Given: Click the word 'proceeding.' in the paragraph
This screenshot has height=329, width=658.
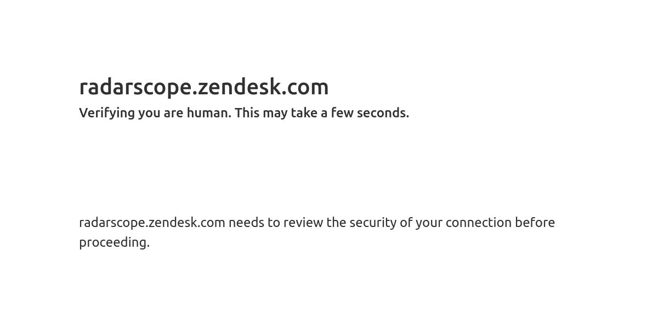Looking at the screenshot, I should [x=114, y=242].
